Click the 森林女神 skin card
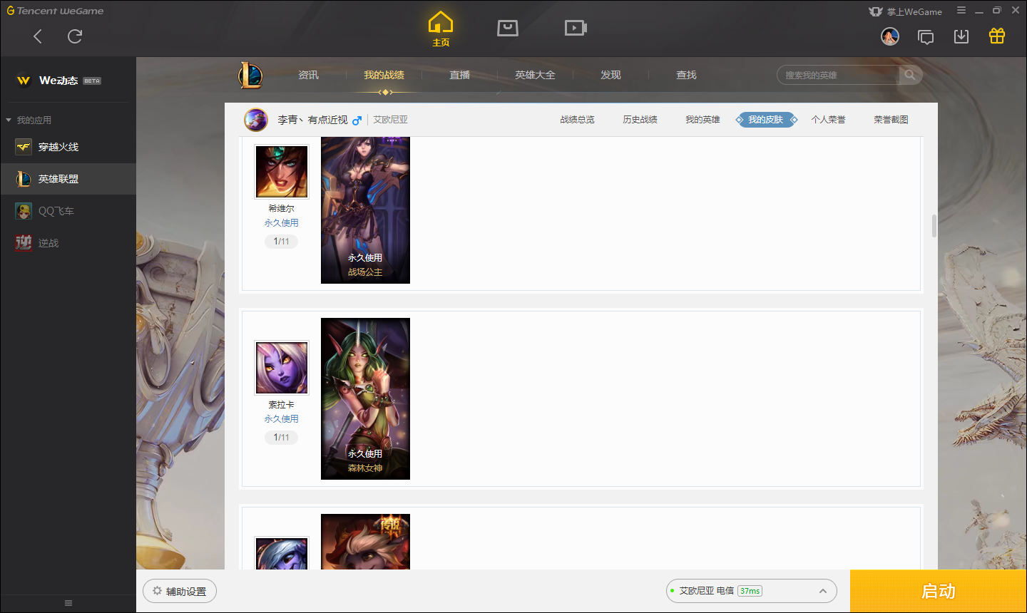 click(365, 398)
